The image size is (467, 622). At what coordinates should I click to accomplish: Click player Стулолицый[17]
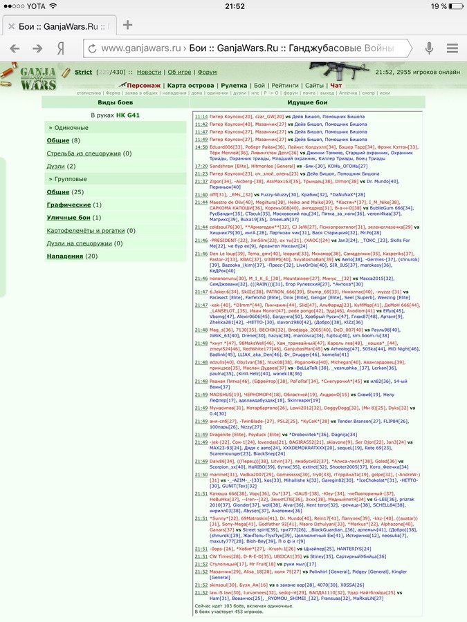tap(228, 564)
